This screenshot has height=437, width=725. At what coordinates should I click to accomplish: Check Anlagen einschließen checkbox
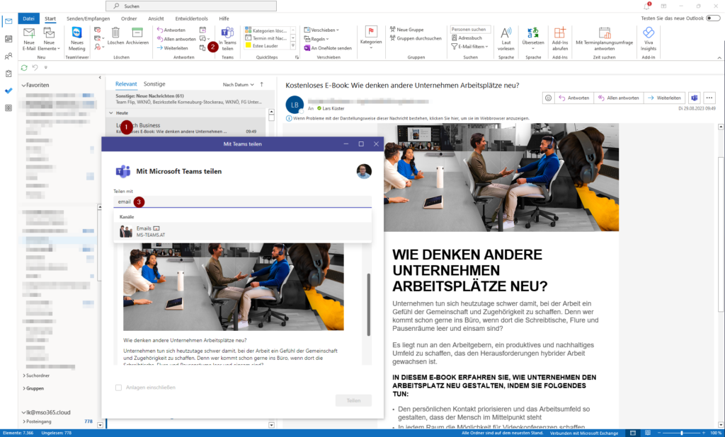point(118,388)
